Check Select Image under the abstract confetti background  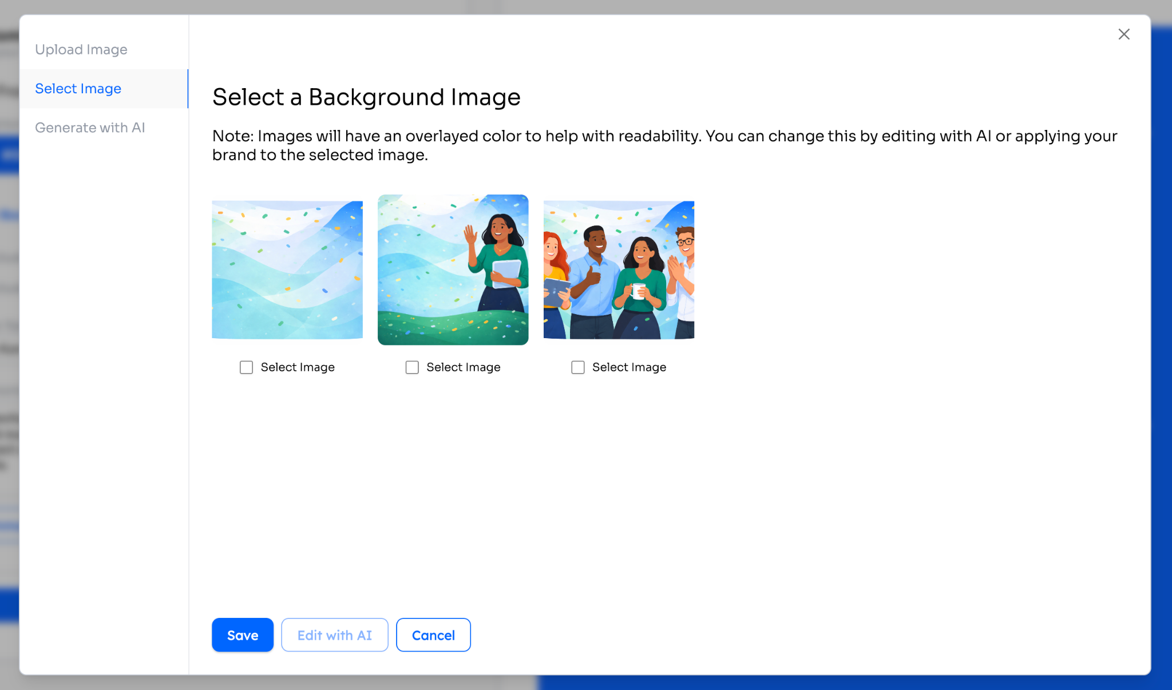point(246,367)
